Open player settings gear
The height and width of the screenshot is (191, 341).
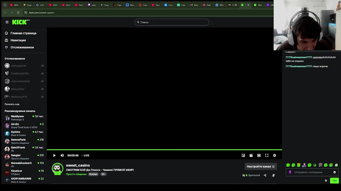275,155
